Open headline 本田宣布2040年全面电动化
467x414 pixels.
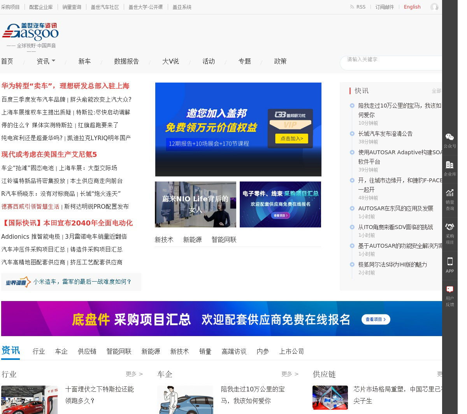point(88,223)
